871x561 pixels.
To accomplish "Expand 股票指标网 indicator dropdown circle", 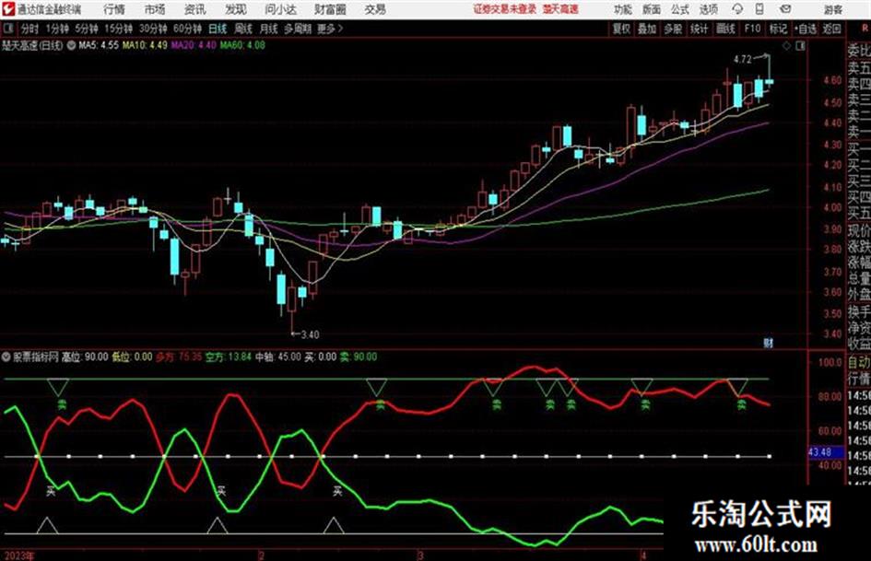I will click(6, 356).
